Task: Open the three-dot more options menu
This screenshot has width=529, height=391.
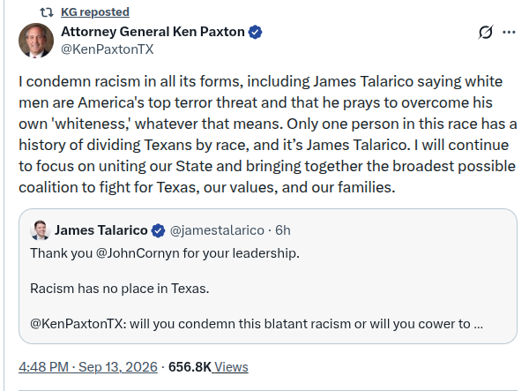Action: [x=509, y=32]
